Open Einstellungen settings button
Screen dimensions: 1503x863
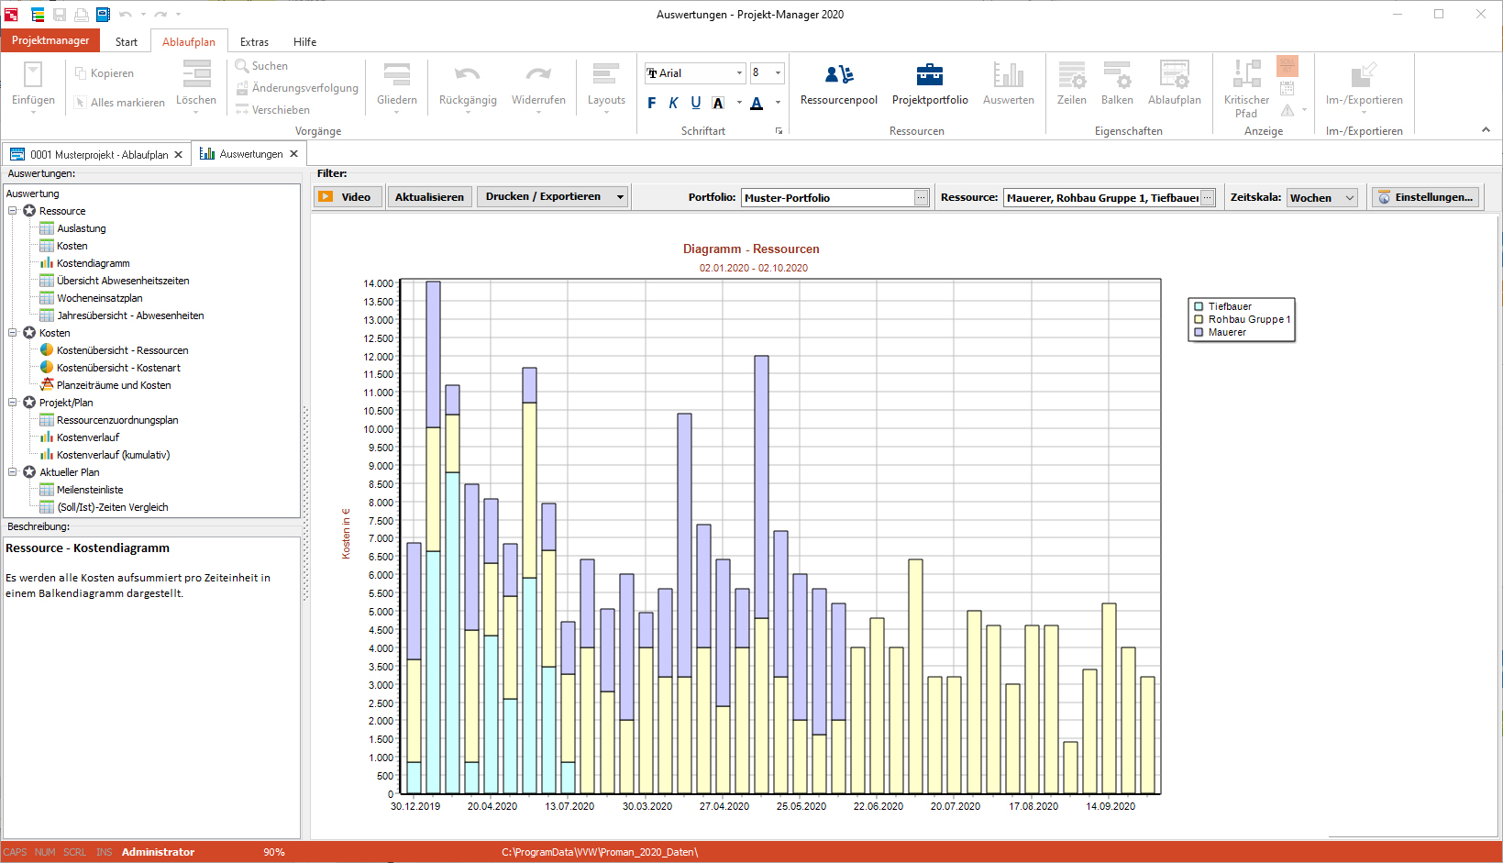1425,197
